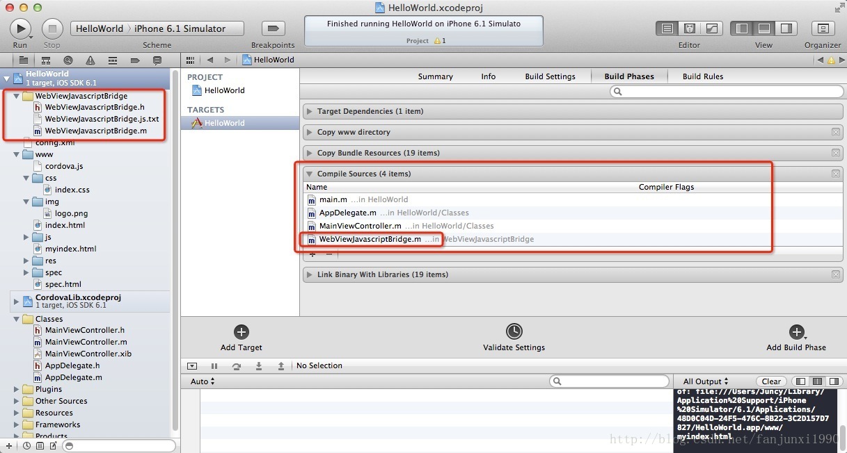847x453 pixels.
Task: Hide the navigator pane
Action: (x=742, y=28)
